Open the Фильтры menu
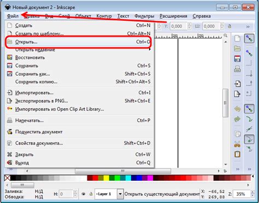 click(144, 16)
